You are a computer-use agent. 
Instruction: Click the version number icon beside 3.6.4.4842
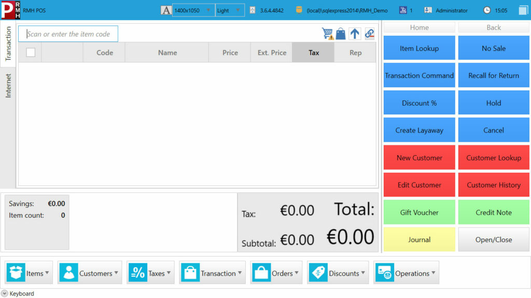[253, 10]
